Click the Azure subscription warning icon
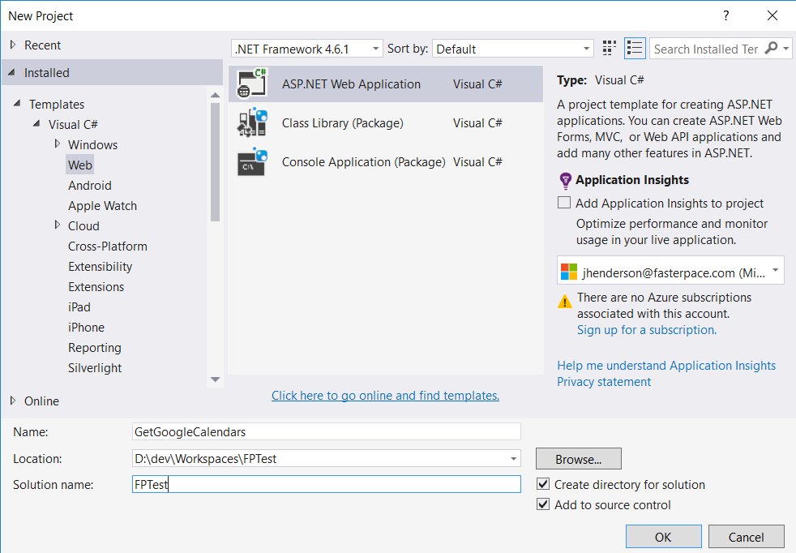 point(564,302)
